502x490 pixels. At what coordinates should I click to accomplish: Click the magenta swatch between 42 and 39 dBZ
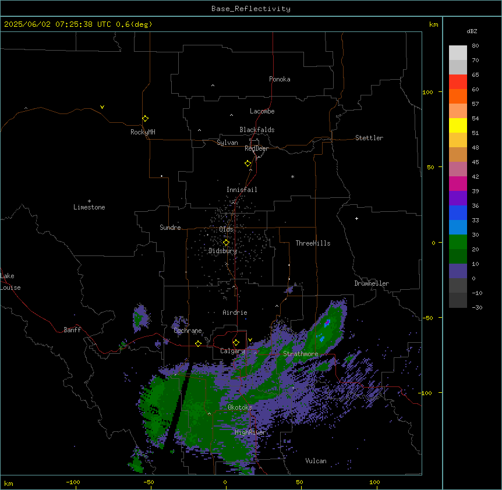[x=458, y=183]
